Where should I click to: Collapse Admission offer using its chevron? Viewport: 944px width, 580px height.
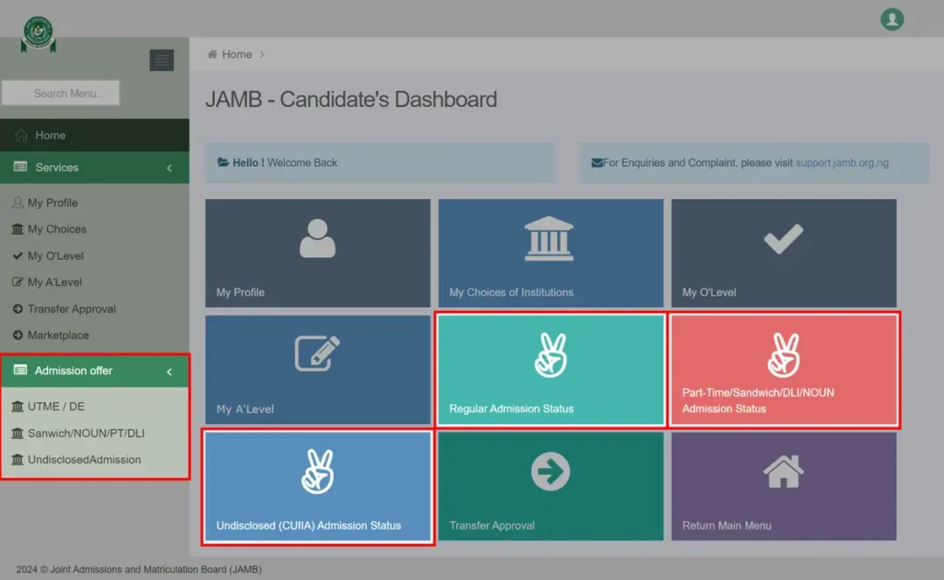point(170,372)
